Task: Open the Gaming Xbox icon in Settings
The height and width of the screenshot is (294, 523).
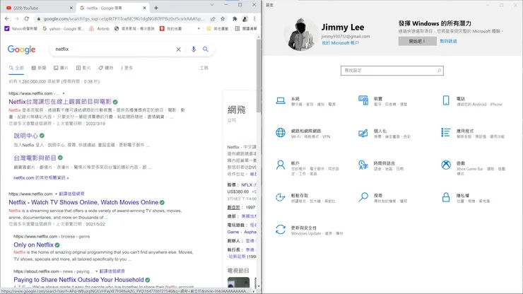Action: [x=446, y=165]
